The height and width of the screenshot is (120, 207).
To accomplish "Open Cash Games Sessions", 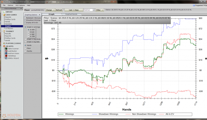I will [x=9, y=24].
